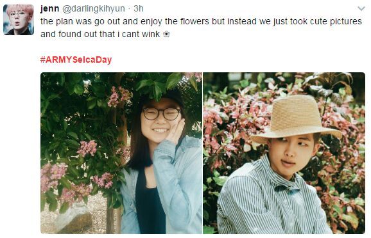This screenshot has height=238, width=371.
Task: Visit the @darlingkihyun handle
Action: (x=94, y=8)
